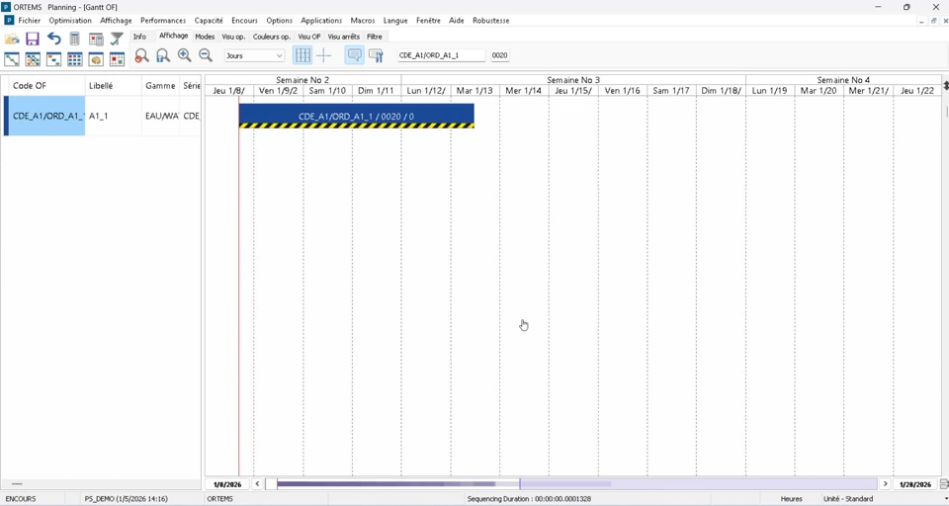Click the timeline scroll right arrow

(x=886, y=483)
